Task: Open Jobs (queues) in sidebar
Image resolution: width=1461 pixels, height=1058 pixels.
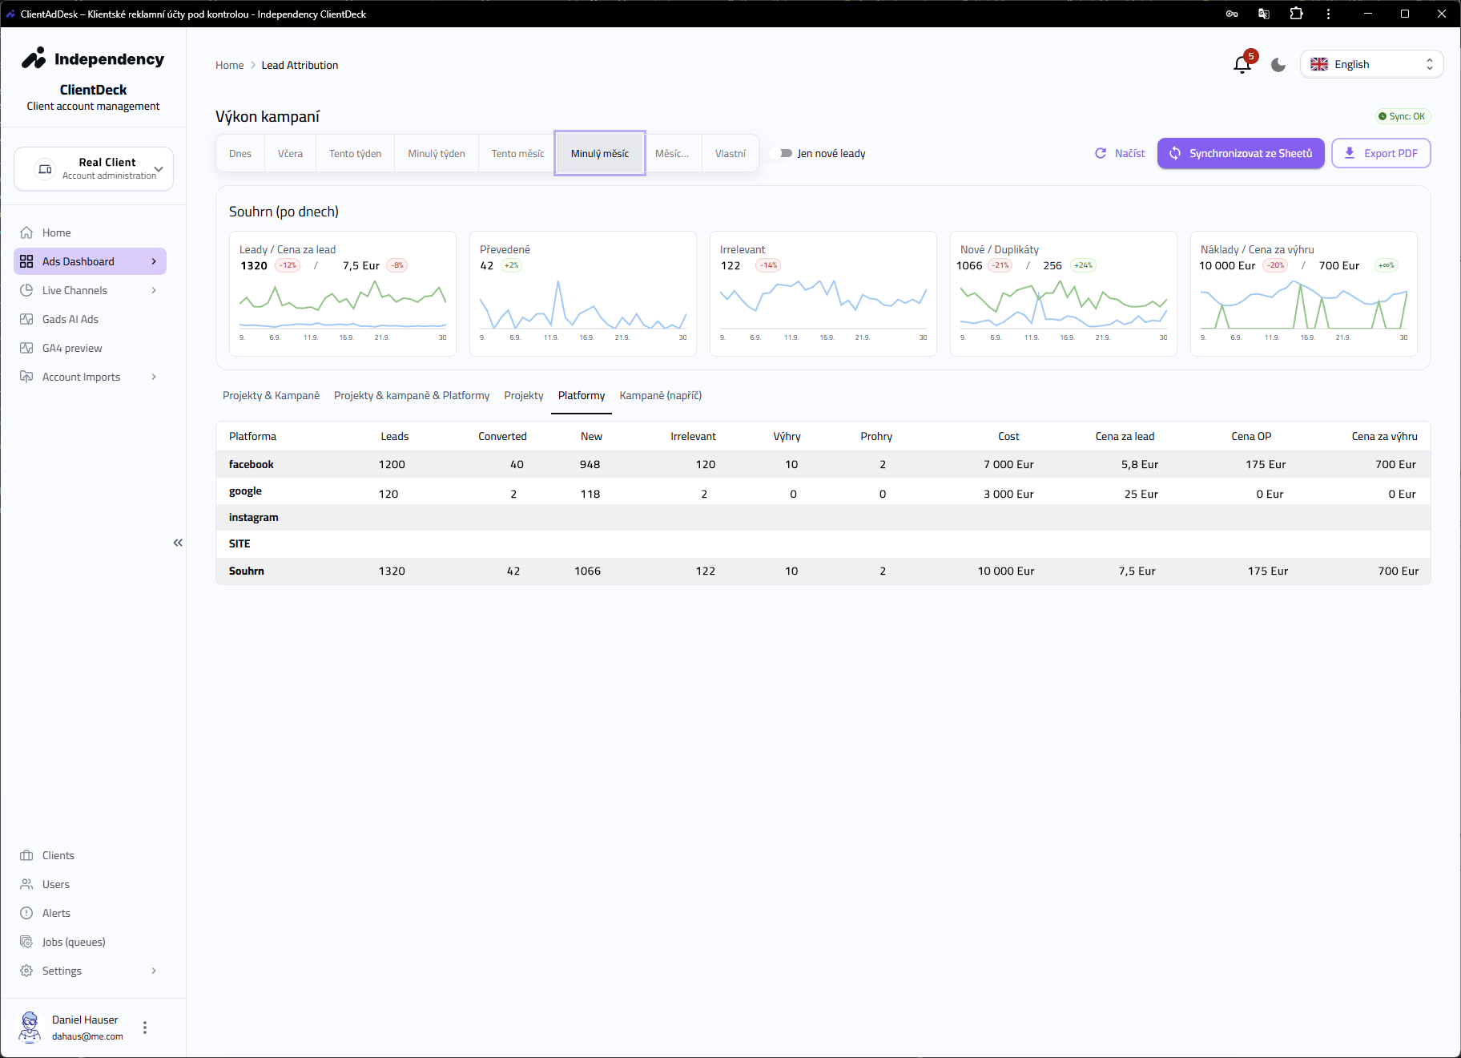Action: (x=74, y=942)
